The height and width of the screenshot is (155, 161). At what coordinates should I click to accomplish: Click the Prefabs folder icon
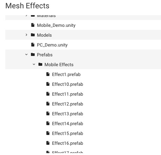click(x=33, y=54)
